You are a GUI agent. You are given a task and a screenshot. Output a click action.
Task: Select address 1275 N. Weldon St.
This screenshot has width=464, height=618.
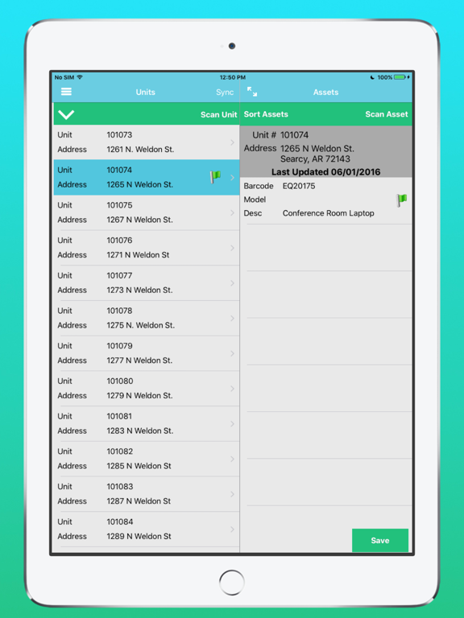coord(140,325)
